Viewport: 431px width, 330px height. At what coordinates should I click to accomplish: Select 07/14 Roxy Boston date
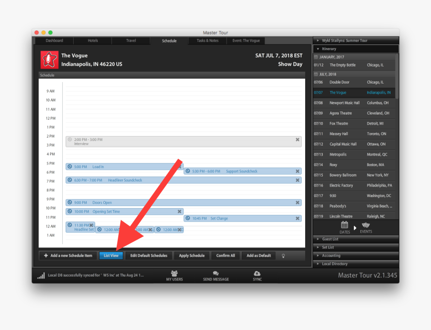[x=354, y=165]
